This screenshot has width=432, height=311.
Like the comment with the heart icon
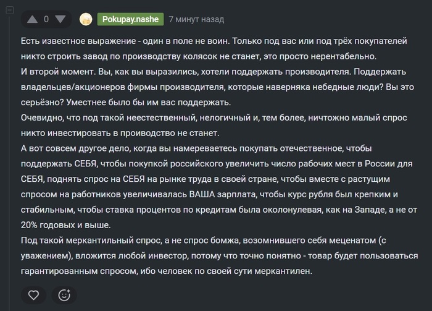[x=35, y=294]
